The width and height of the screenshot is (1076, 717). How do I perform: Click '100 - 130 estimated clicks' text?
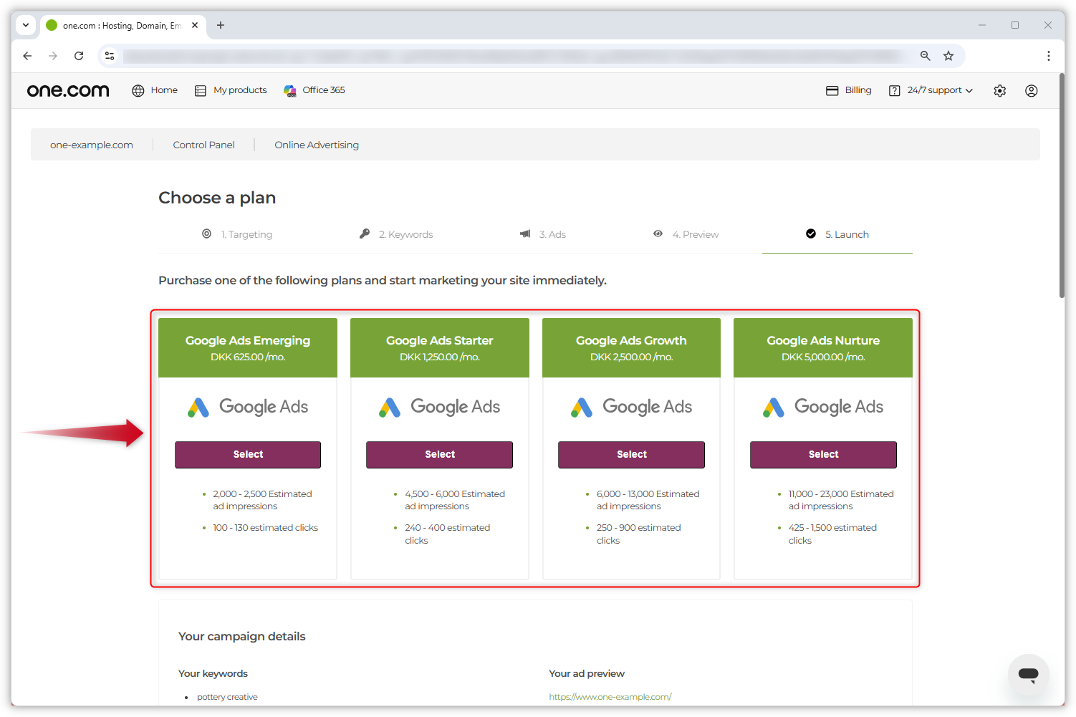[265, 528]
